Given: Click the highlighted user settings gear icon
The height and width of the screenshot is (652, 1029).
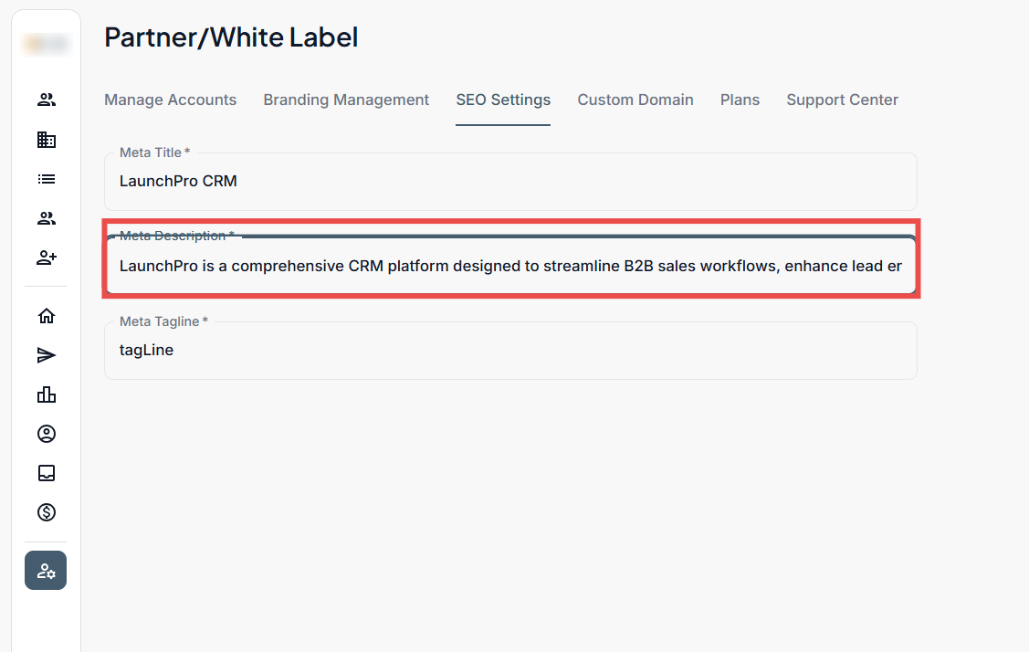Looking at the screenshot, I should click(46, 571).
